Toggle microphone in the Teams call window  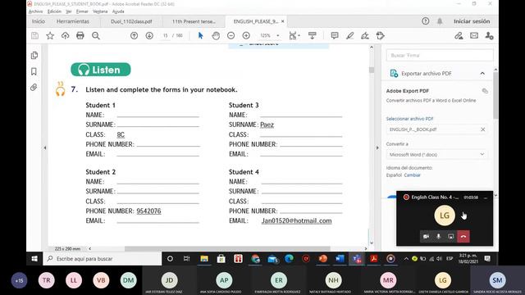tap(438, 237)
